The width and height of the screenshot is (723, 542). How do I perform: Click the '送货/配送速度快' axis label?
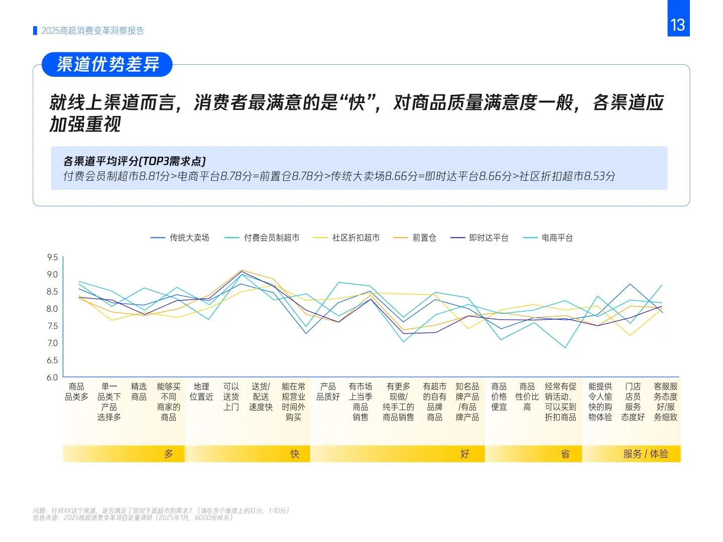click(261, 396)
